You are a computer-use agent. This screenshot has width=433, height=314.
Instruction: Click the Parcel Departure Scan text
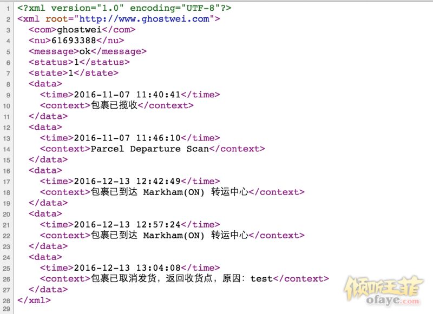click(x=149, y=149)
